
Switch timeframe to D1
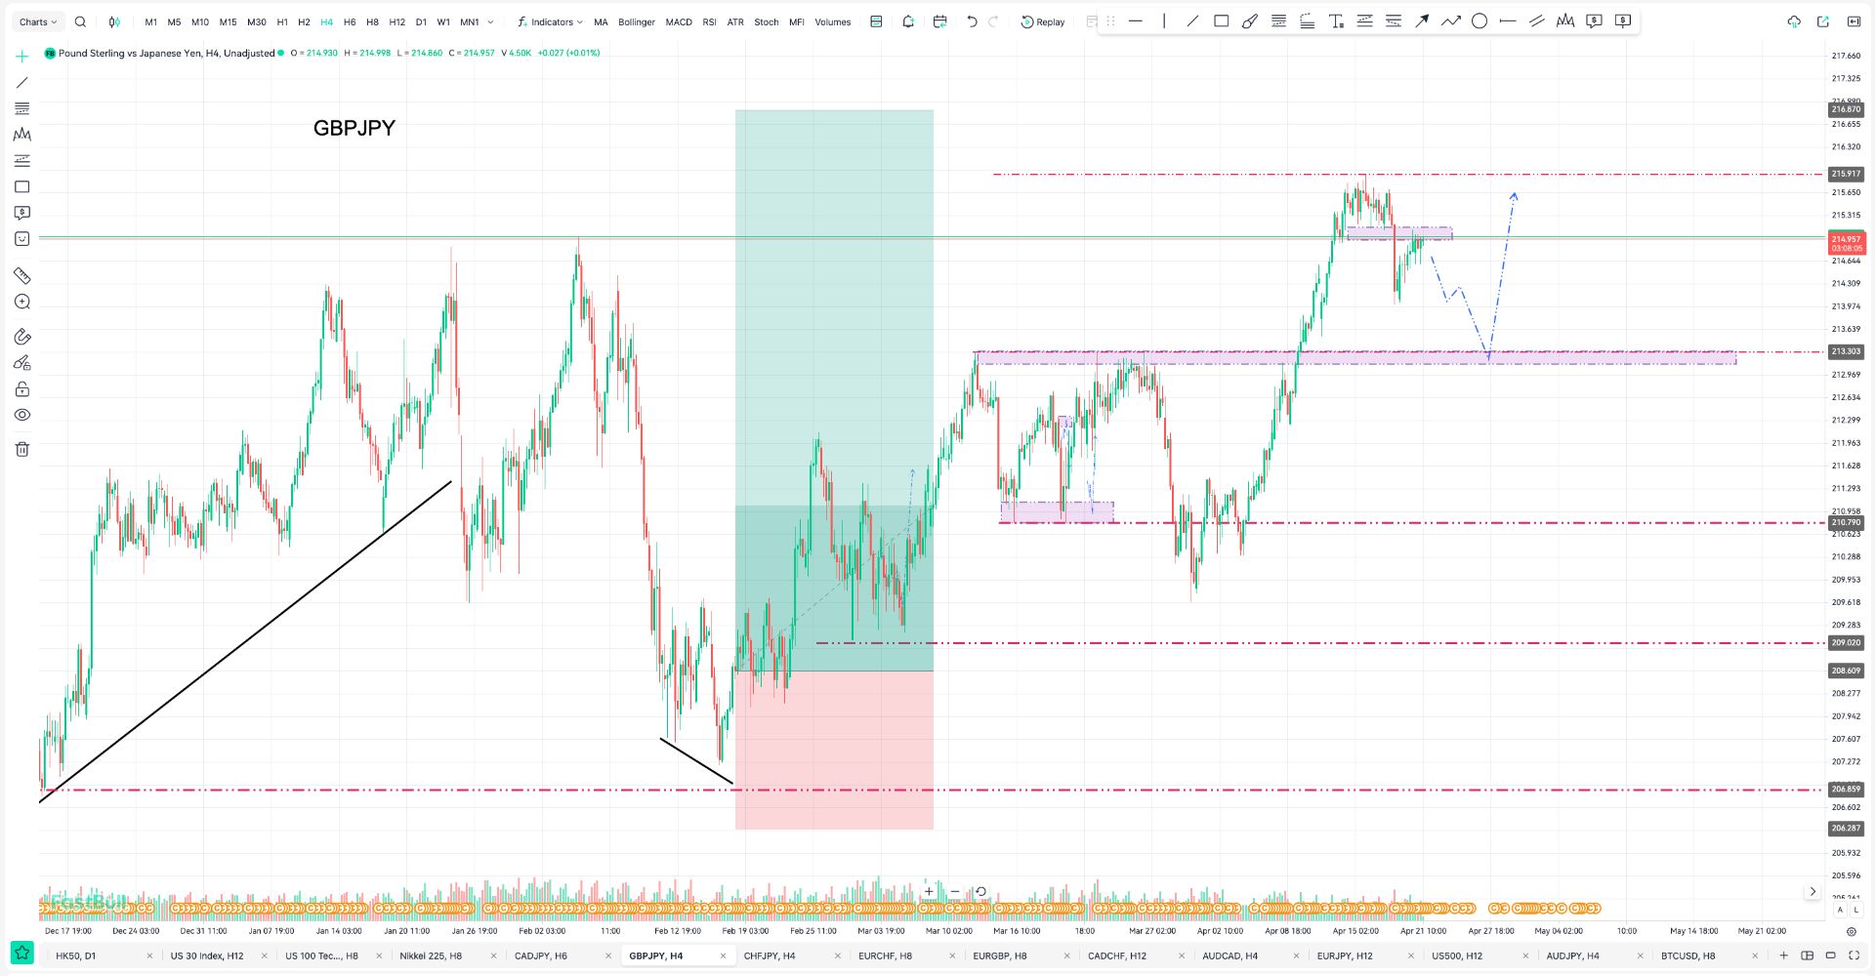coord(421,21)
